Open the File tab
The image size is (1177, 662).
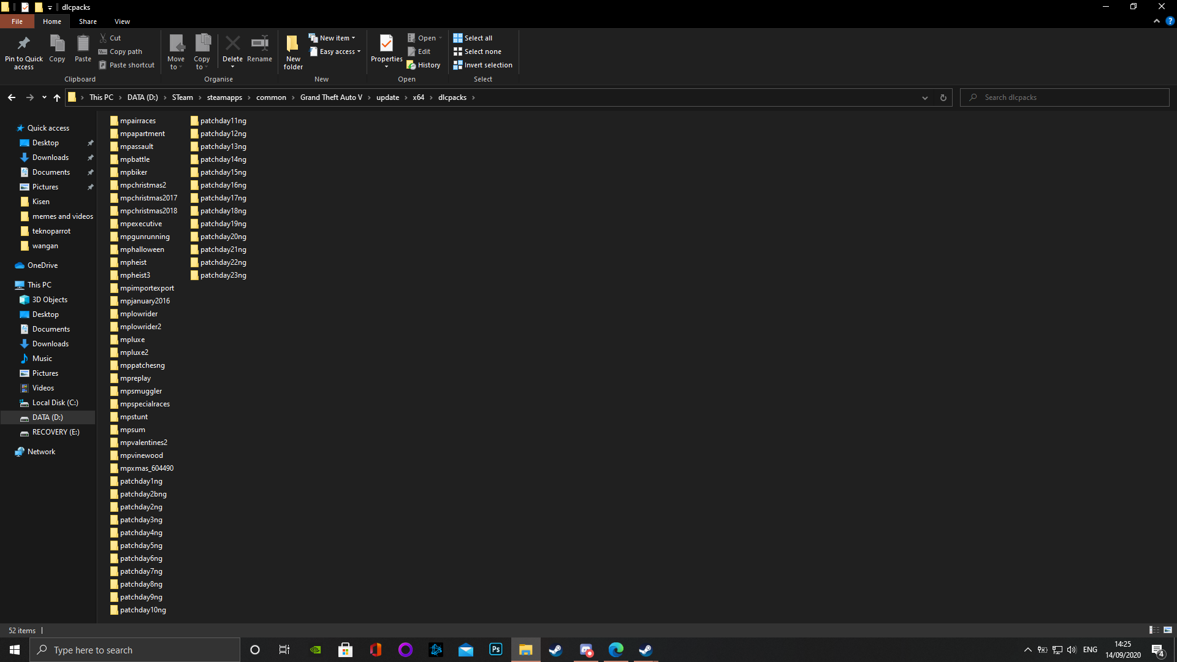[17, 21]
